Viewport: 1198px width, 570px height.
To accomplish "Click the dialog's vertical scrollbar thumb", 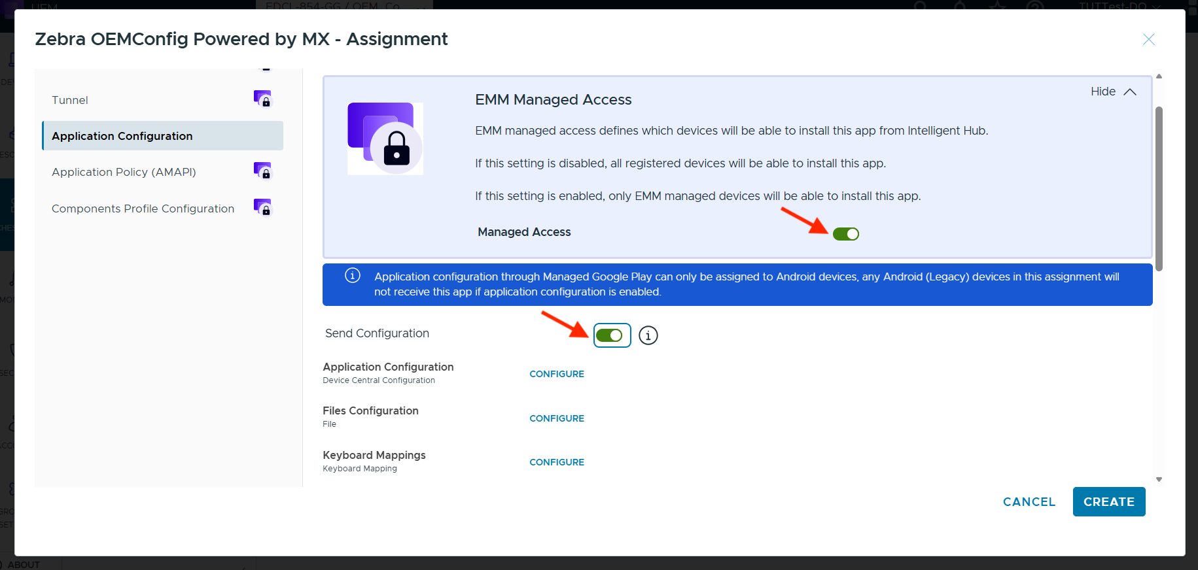I will click(x=1159, y=188).
